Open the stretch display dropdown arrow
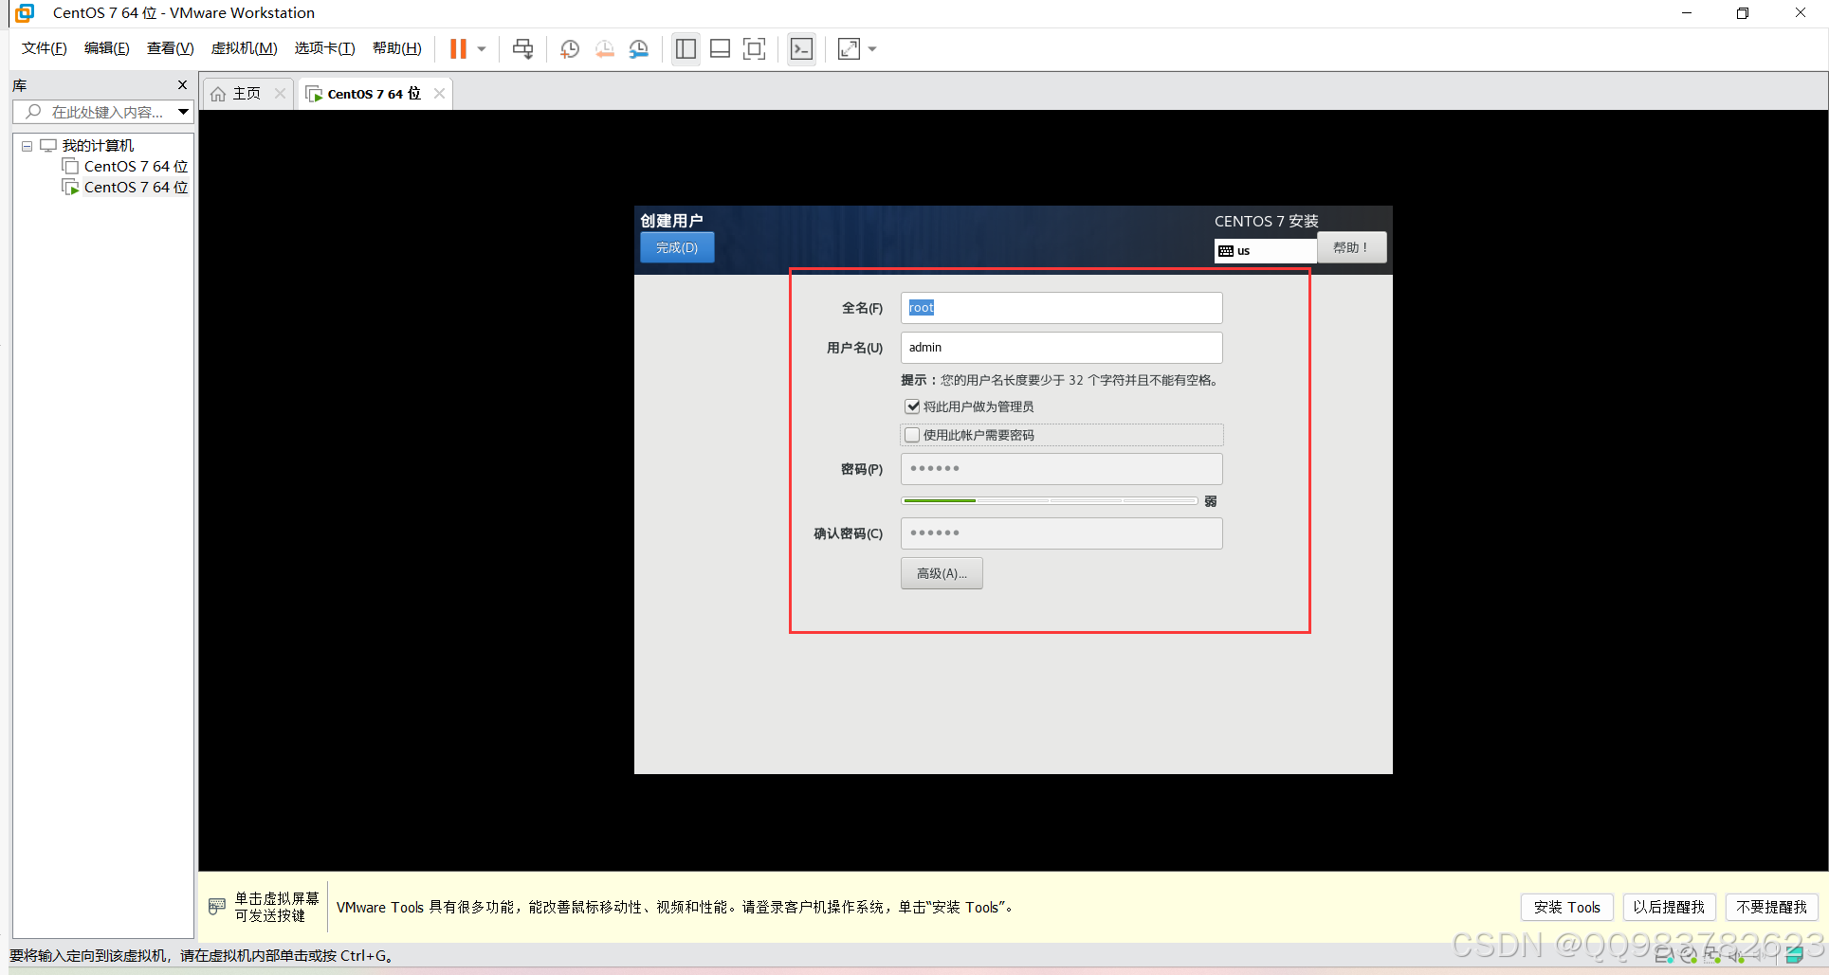The image size is (1829, 975). [872, 49]
